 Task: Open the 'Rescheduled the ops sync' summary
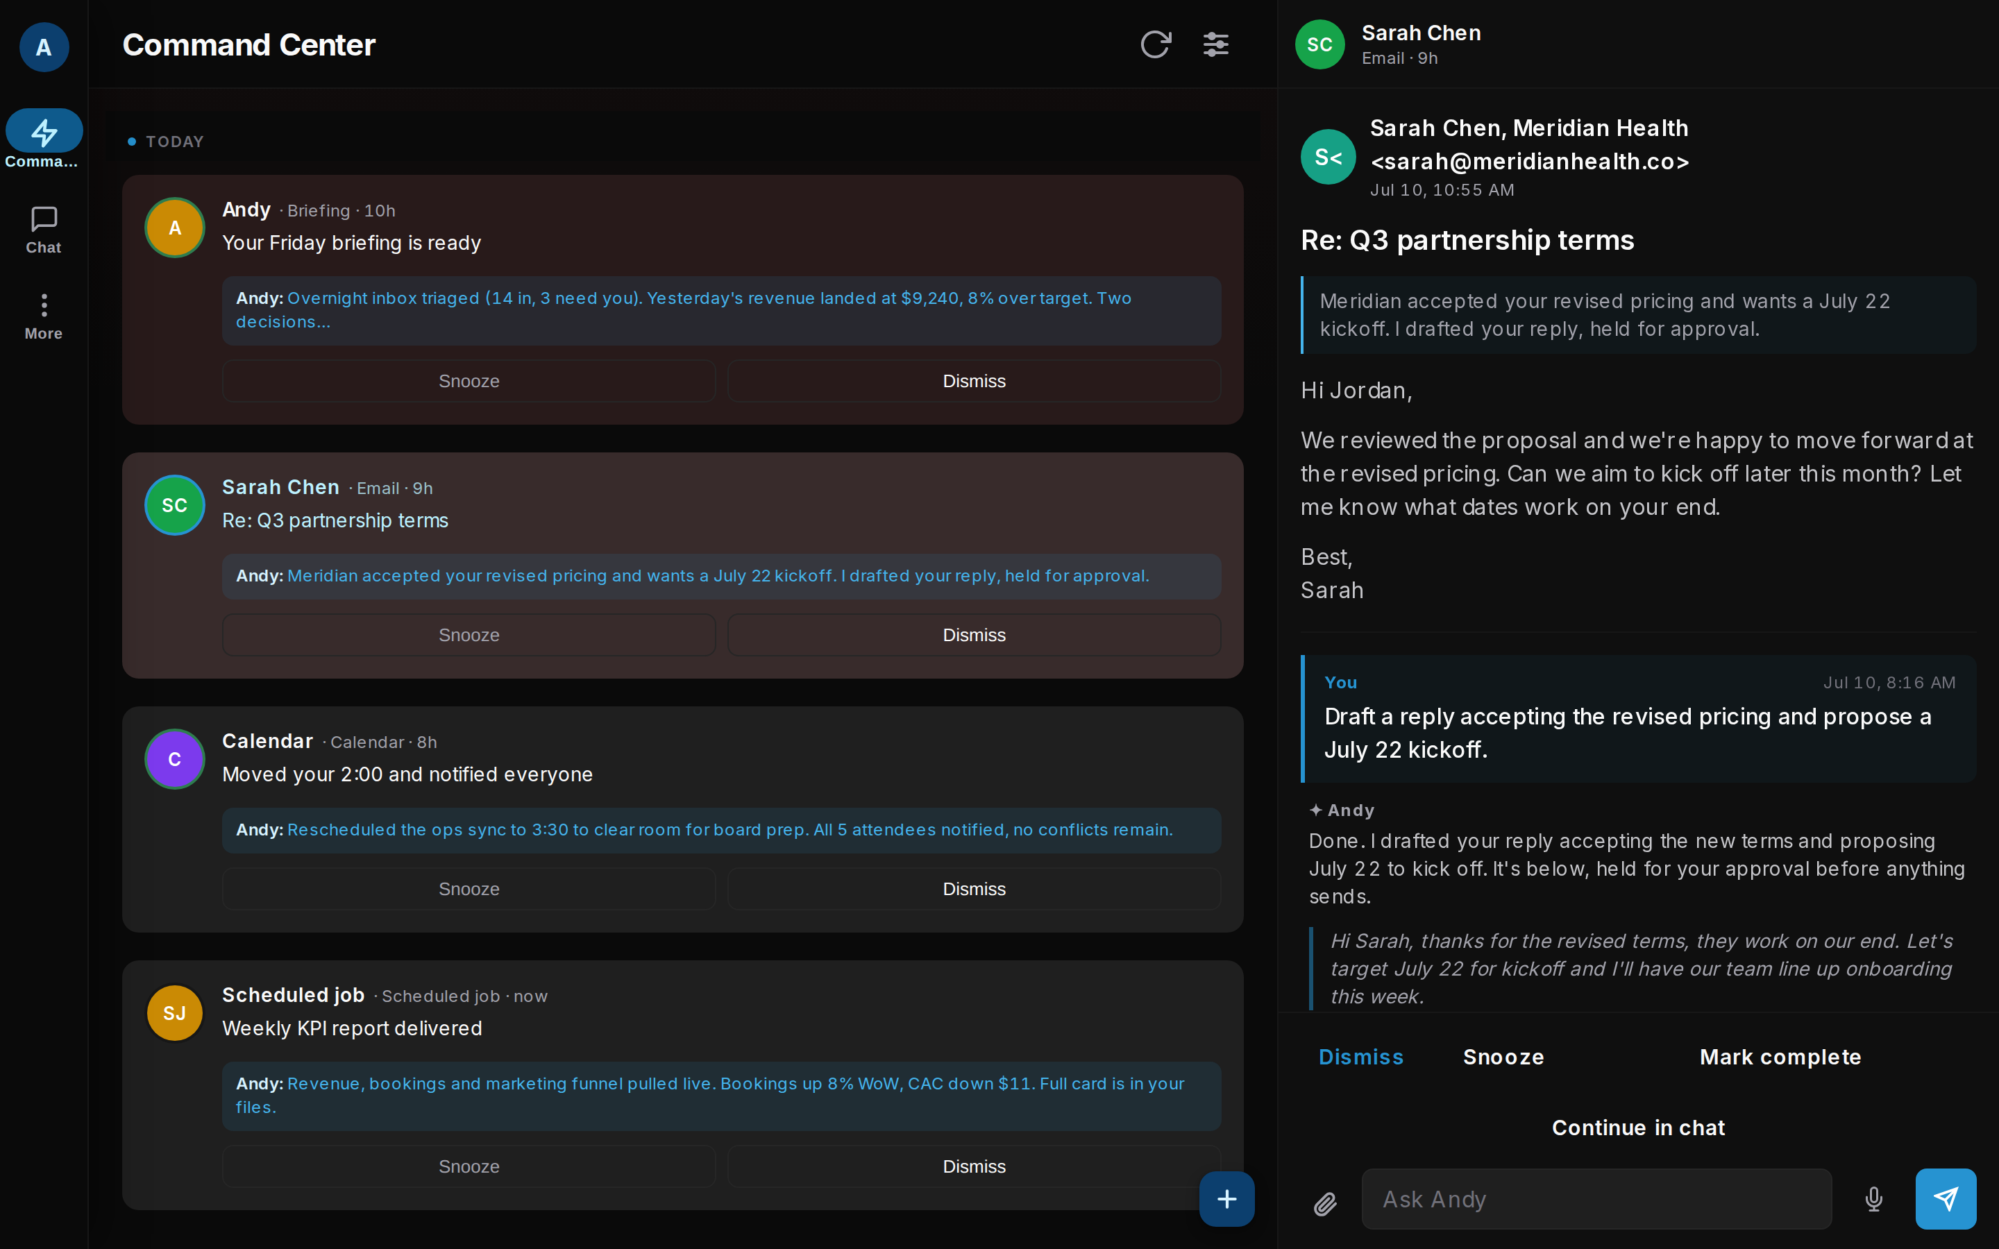click(x=721, y=829)
